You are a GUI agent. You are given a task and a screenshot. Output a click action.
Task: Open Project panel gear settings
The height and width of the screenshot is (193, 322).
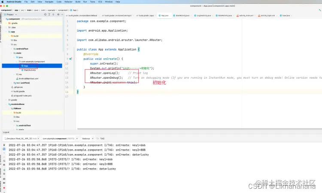(x=58, y=15)
